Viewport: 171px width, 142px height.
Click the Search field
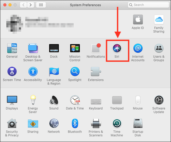click(148, 5)
